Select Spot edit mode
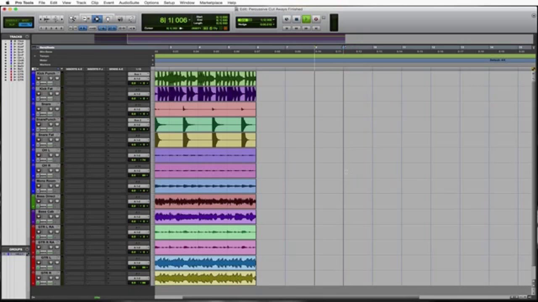The width and height of the screenshot is (538, 302). [25, 20]
